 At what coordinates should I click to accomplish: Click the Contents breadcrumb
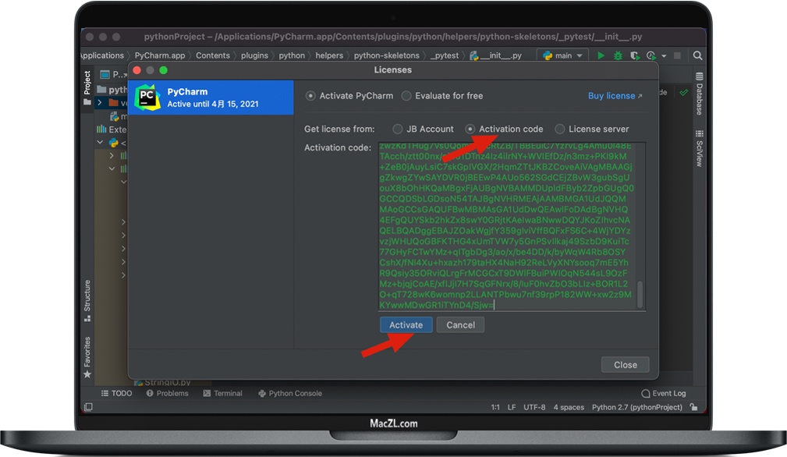coord(213,55)
